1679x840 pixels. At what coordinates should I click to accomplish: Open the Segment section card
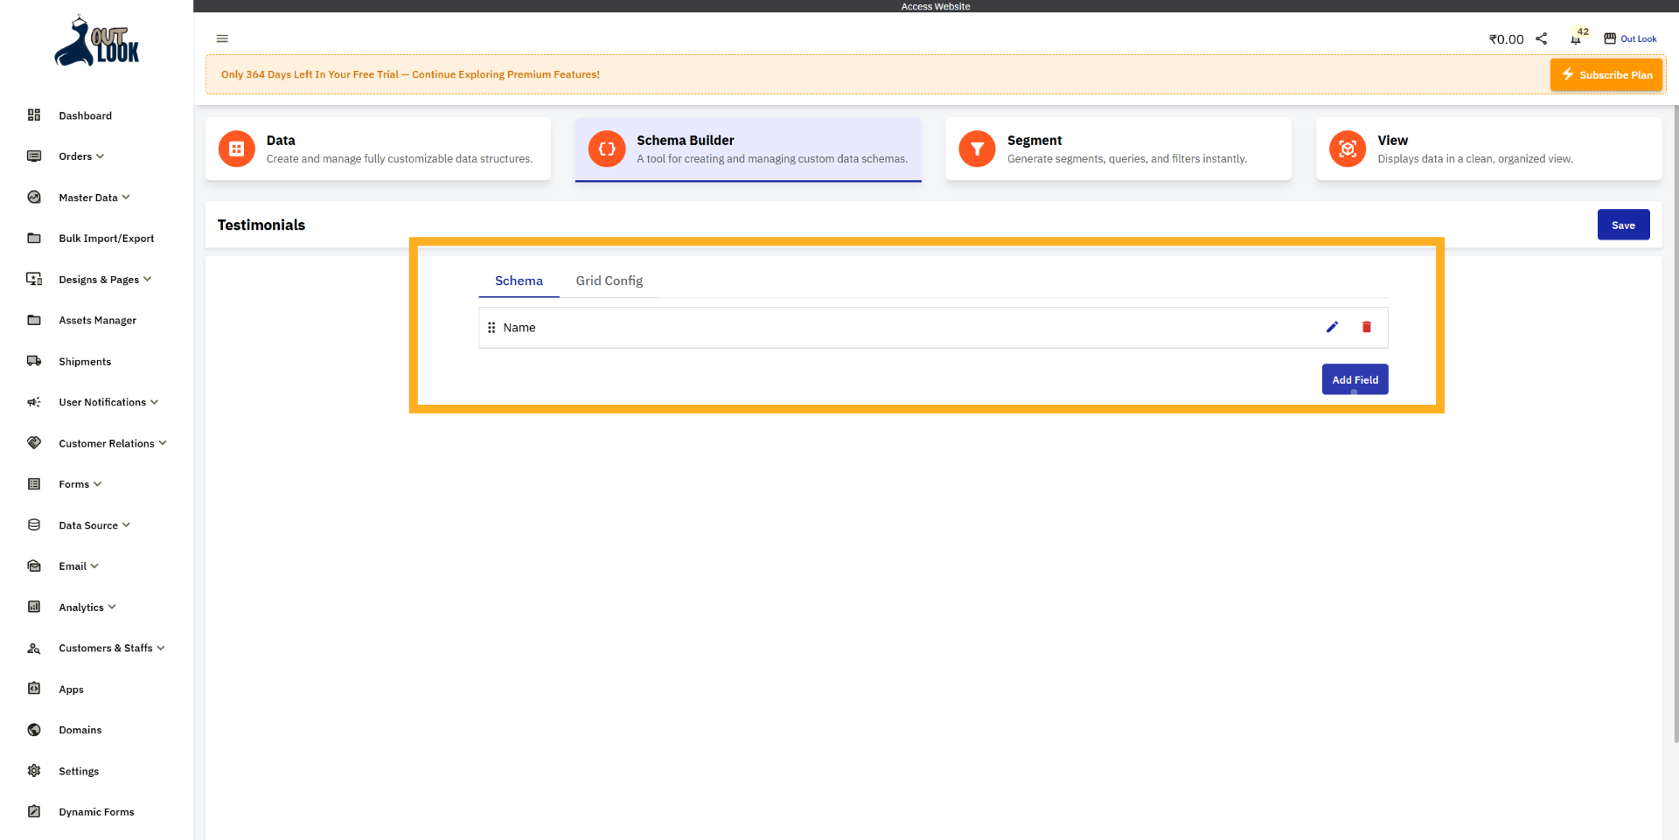point(1118,149)
